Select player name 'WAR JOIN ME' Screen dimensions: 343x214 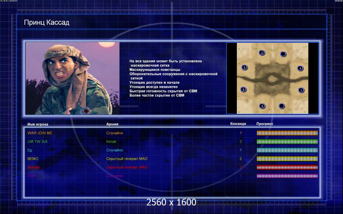tap(40, 133)
